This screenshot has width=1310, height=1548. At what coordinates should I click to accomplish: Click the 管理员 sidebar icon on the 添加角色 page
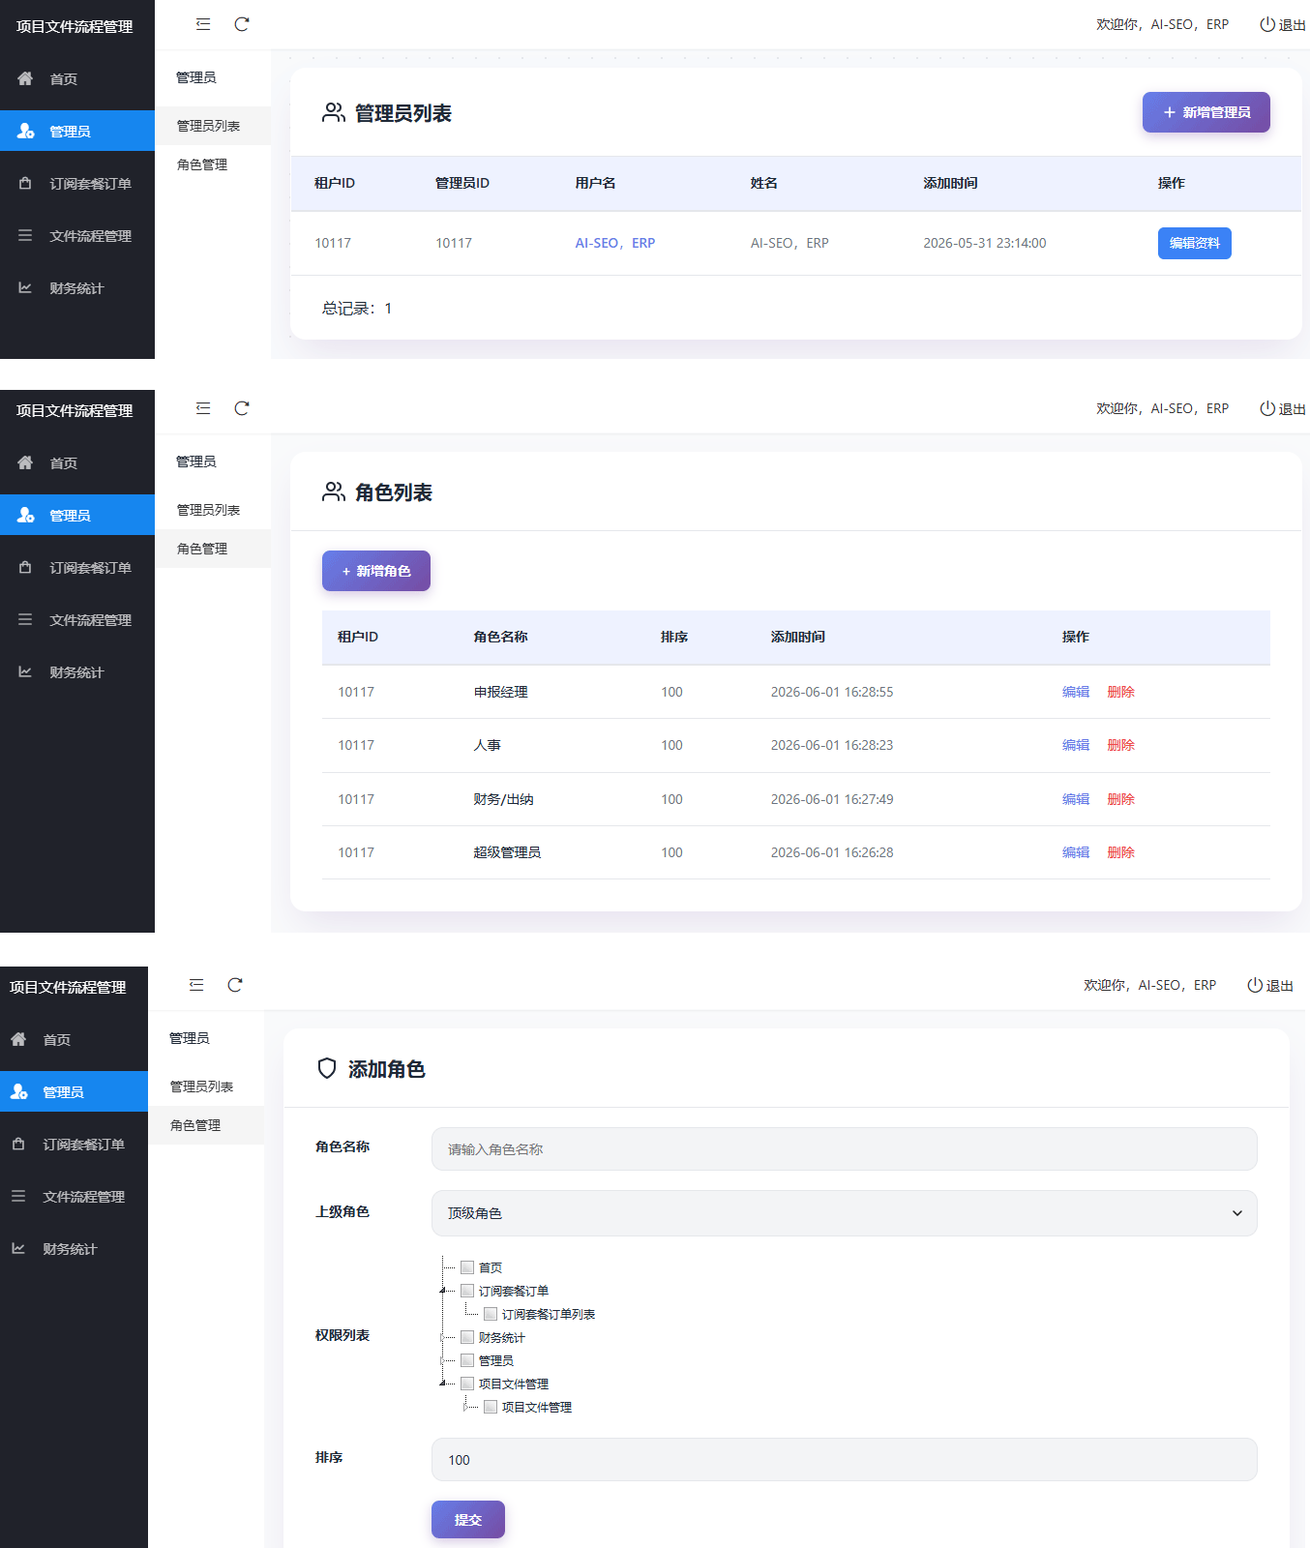pos(18,1091)
